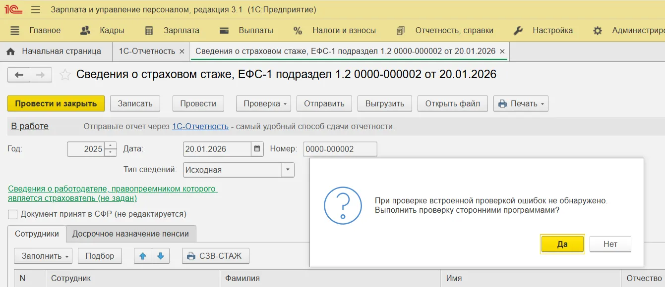
Task: Expand the Тип сведений dropdown
Action: tap(288, 170)
